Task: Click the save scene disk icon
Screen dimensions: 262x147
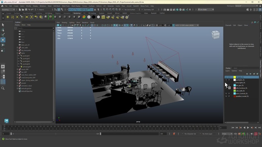Action: point(26,10)
